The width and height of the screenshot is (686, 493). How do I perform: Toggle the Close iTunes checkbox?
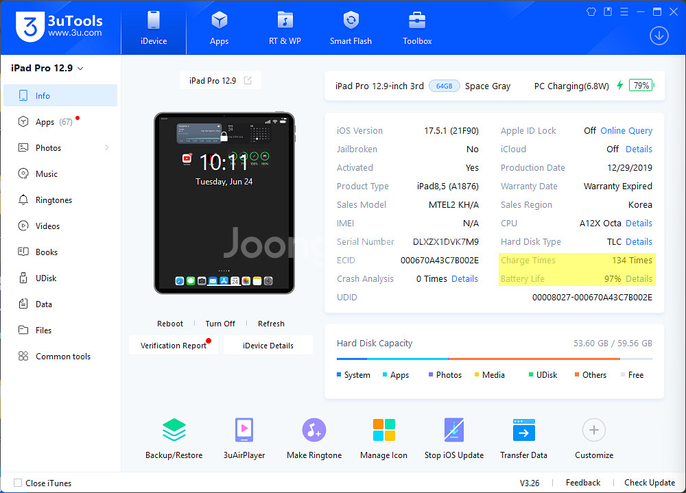point(18,483)
